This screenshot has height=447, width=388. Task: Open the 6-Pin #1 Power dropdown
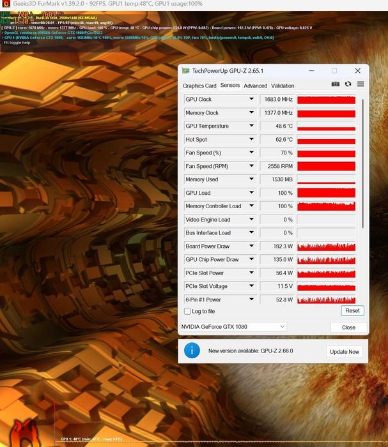click(x=251, y=299)
